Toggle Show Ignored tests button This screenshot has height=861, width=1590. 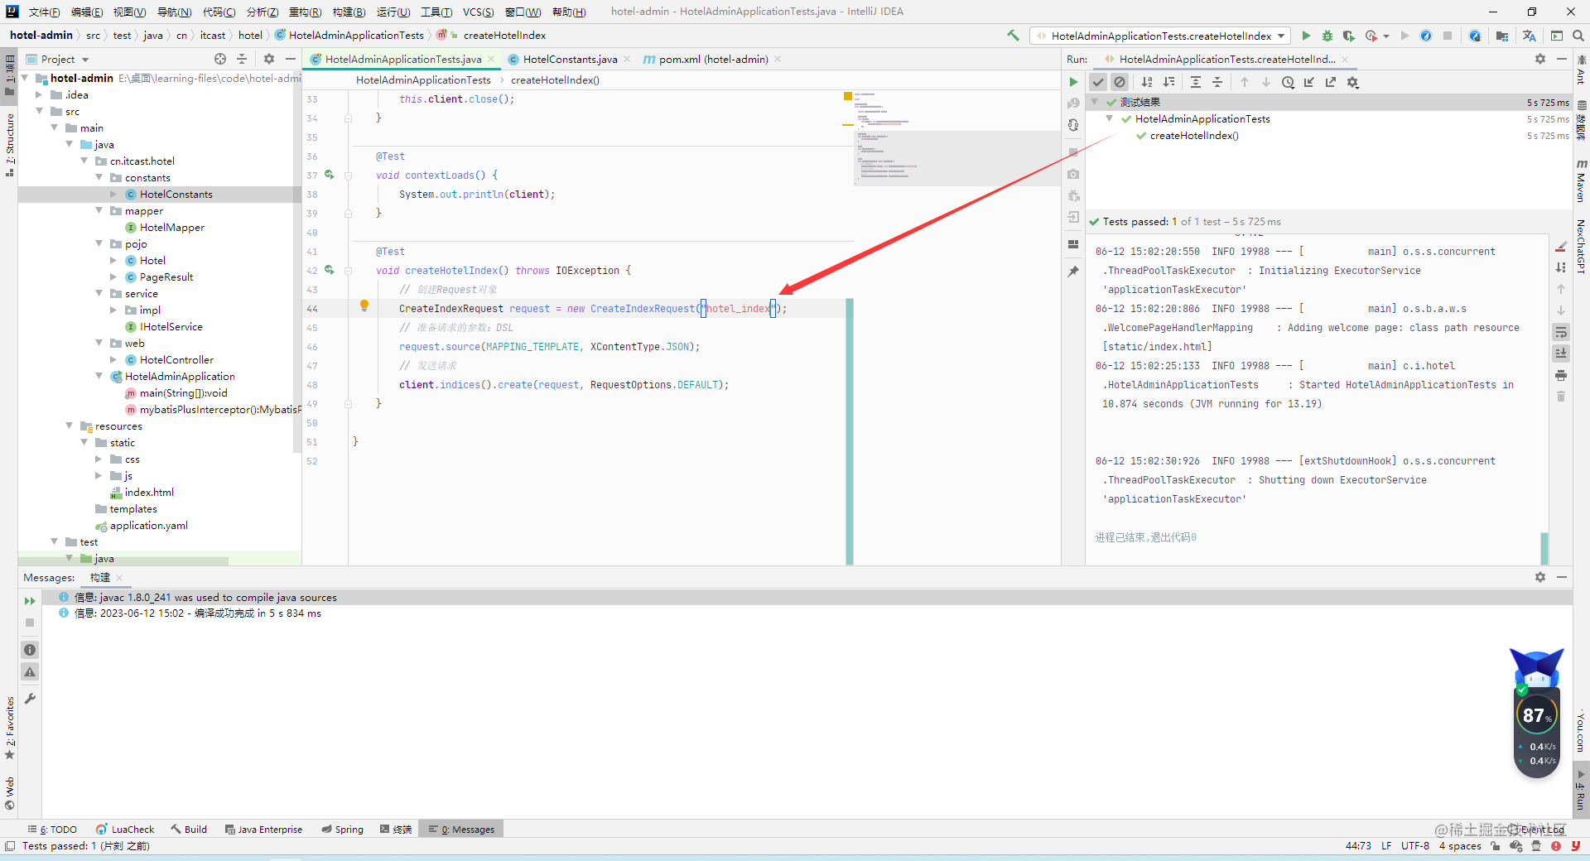pos(1120,82)
